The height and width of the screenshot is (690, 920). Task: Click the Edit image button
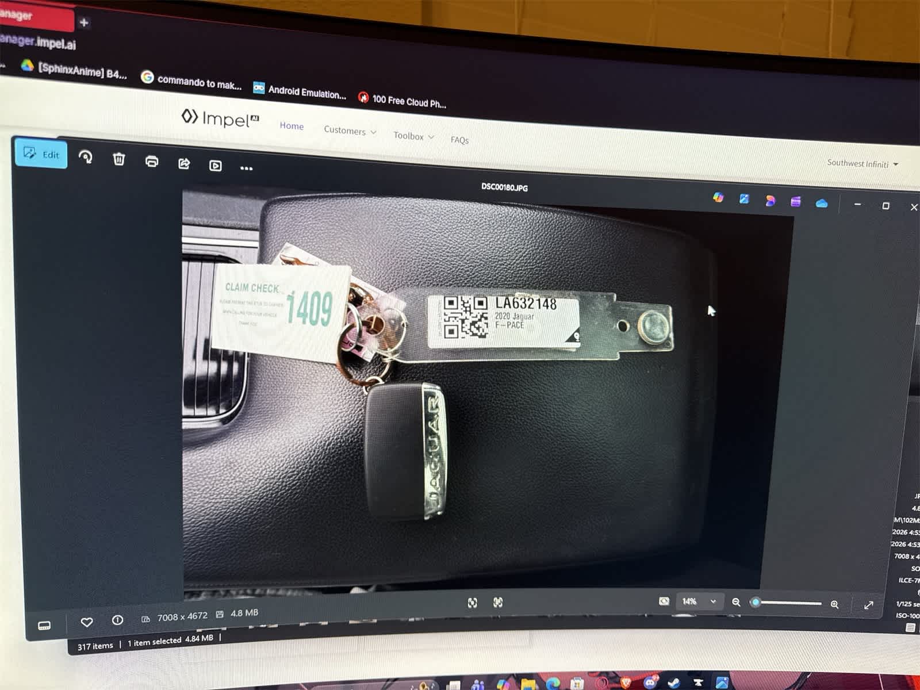[x=41, y=154]
